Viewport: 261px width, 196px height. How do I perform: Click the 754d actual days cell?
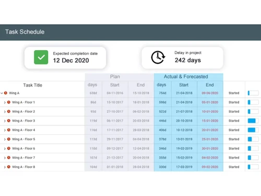point(162,93)
